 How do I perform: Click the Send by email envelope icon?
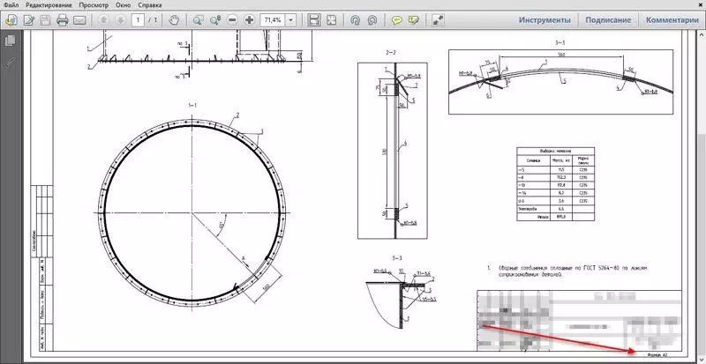click(80, 19)
